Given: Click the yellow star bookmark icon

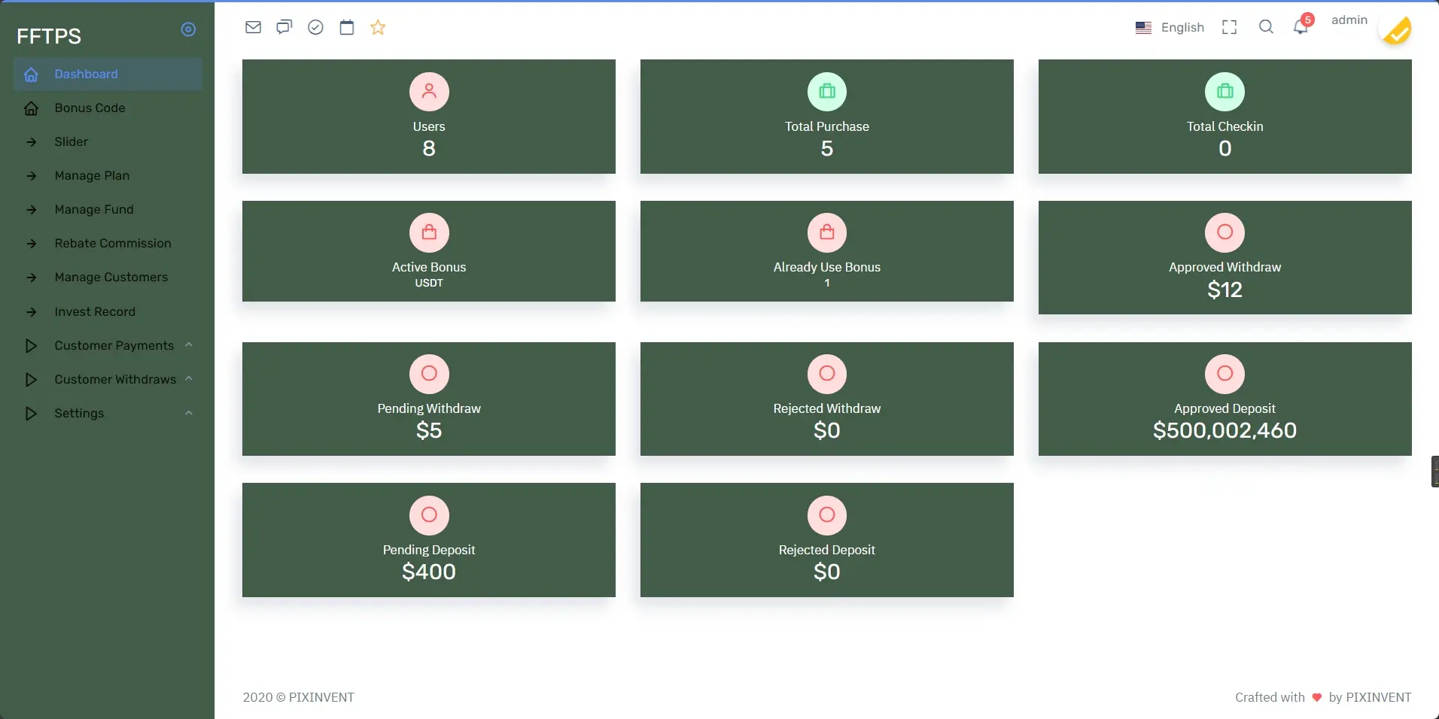Looking at the screenshot, I should 378,28.
